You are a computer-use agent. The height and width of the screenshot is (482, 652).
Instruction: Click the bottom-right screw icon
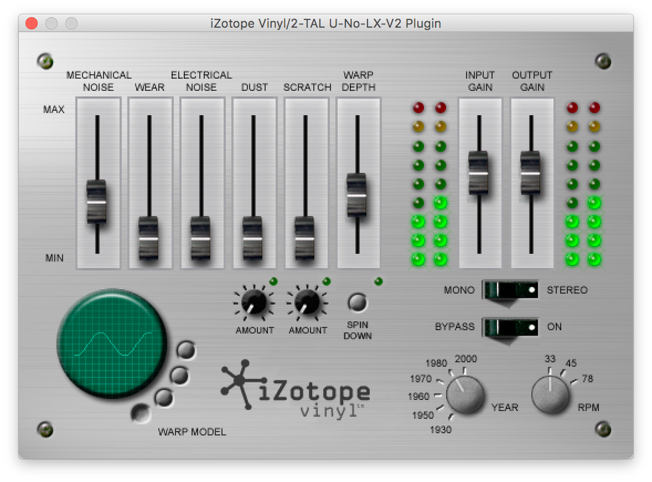603,429
